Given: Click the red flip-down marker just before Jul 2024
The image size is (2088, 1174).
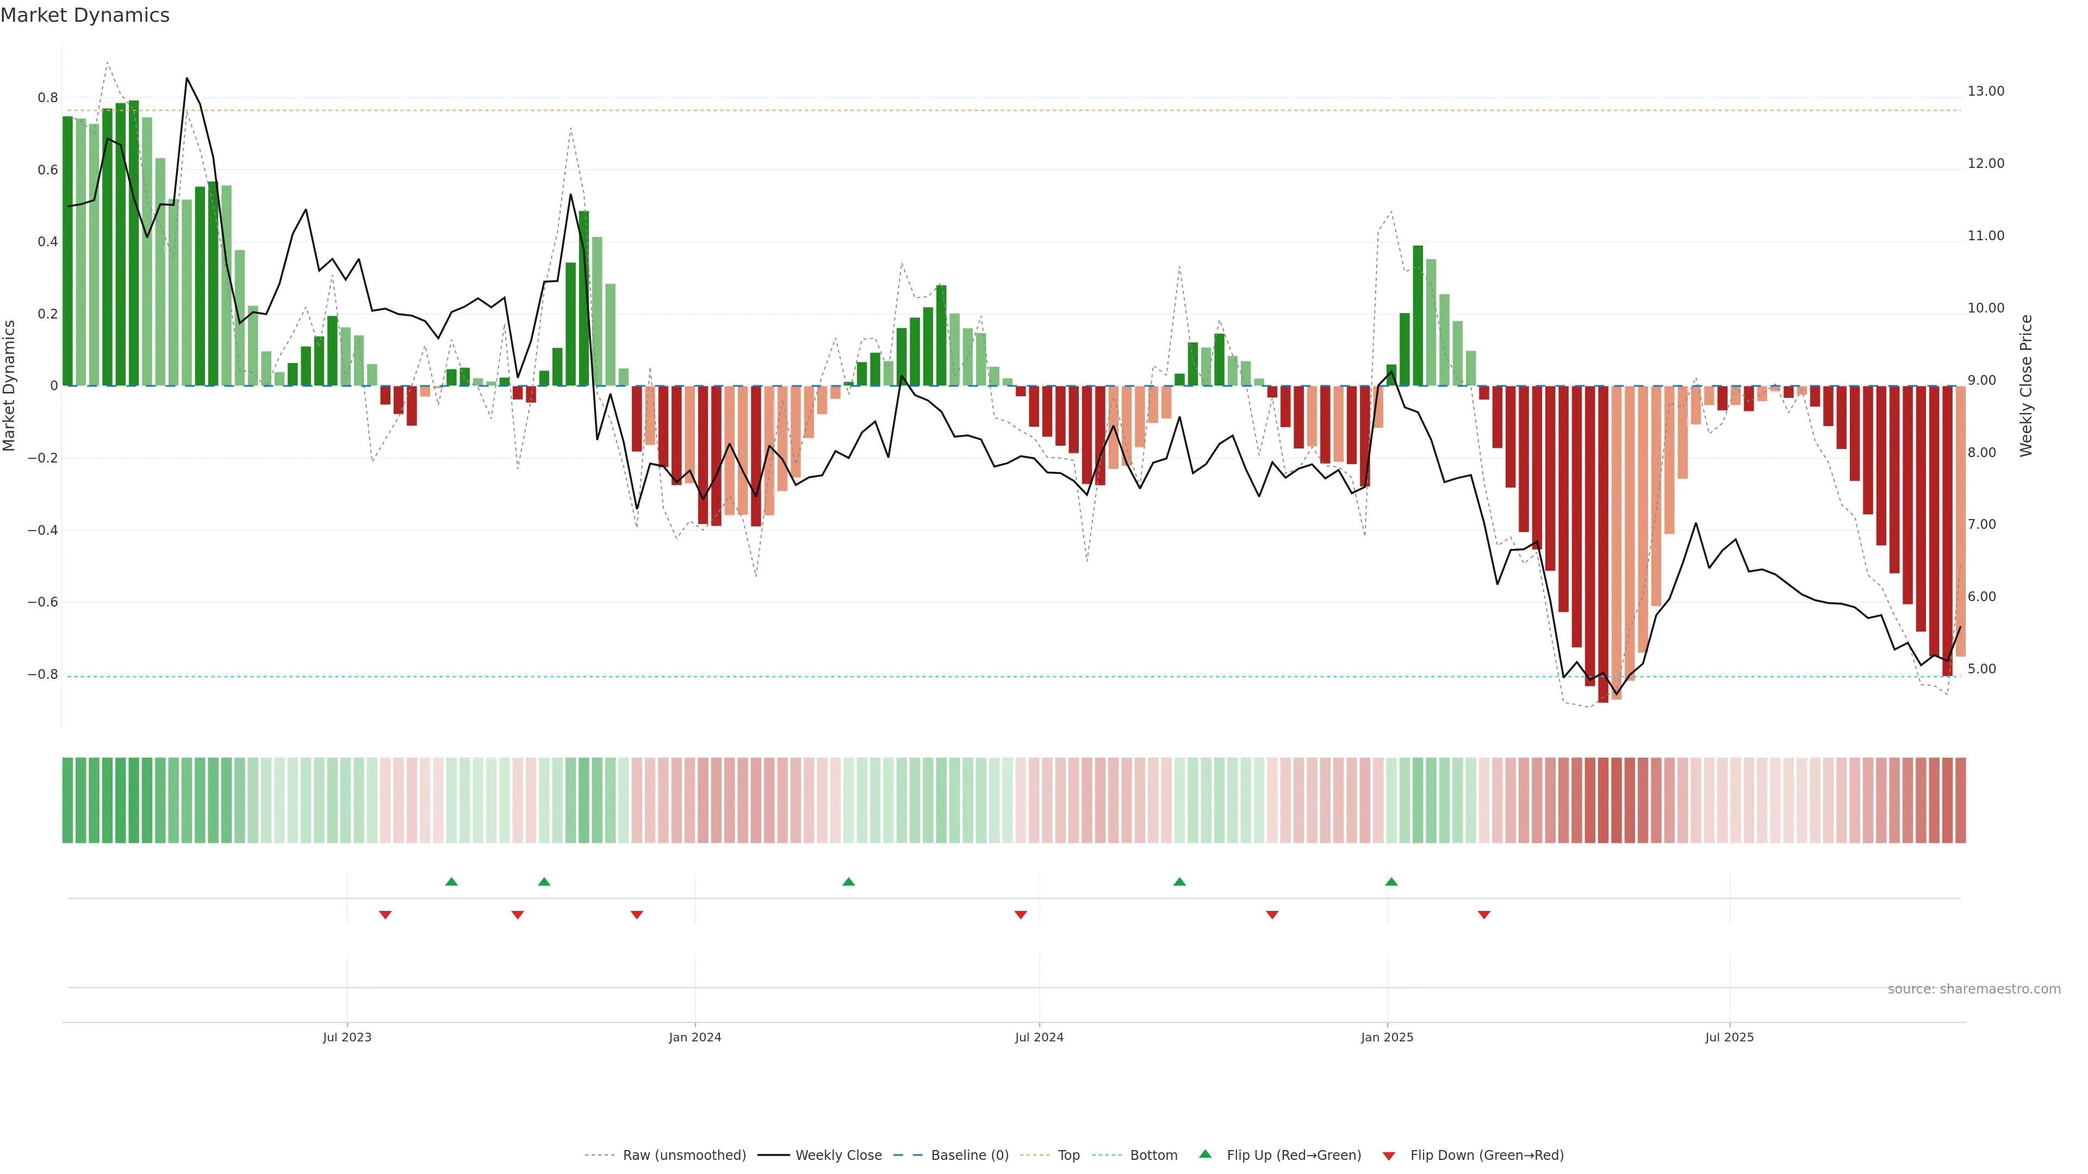Looking at the screenshot, I should click(x=1021, y=915).
